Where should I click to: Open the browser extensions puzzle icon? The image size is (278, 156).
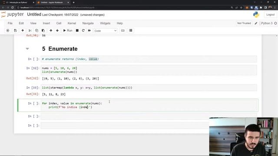click(261, 8)
